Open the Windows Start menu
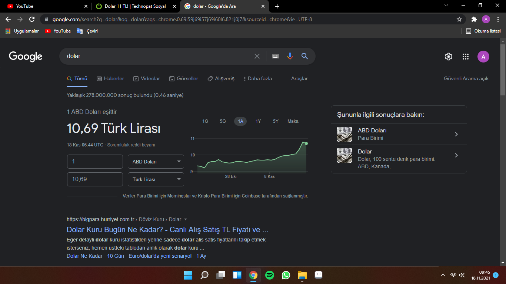Screen dimensions: 506x284 (x=188, y=275)
